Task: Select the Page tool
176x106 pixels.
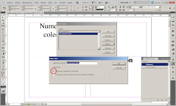Action: [3, 23]
